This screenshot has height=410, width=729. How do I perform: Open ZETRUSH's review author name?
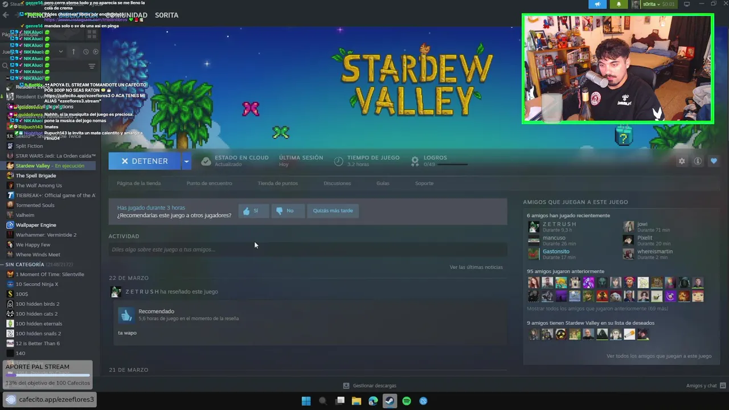142,292
